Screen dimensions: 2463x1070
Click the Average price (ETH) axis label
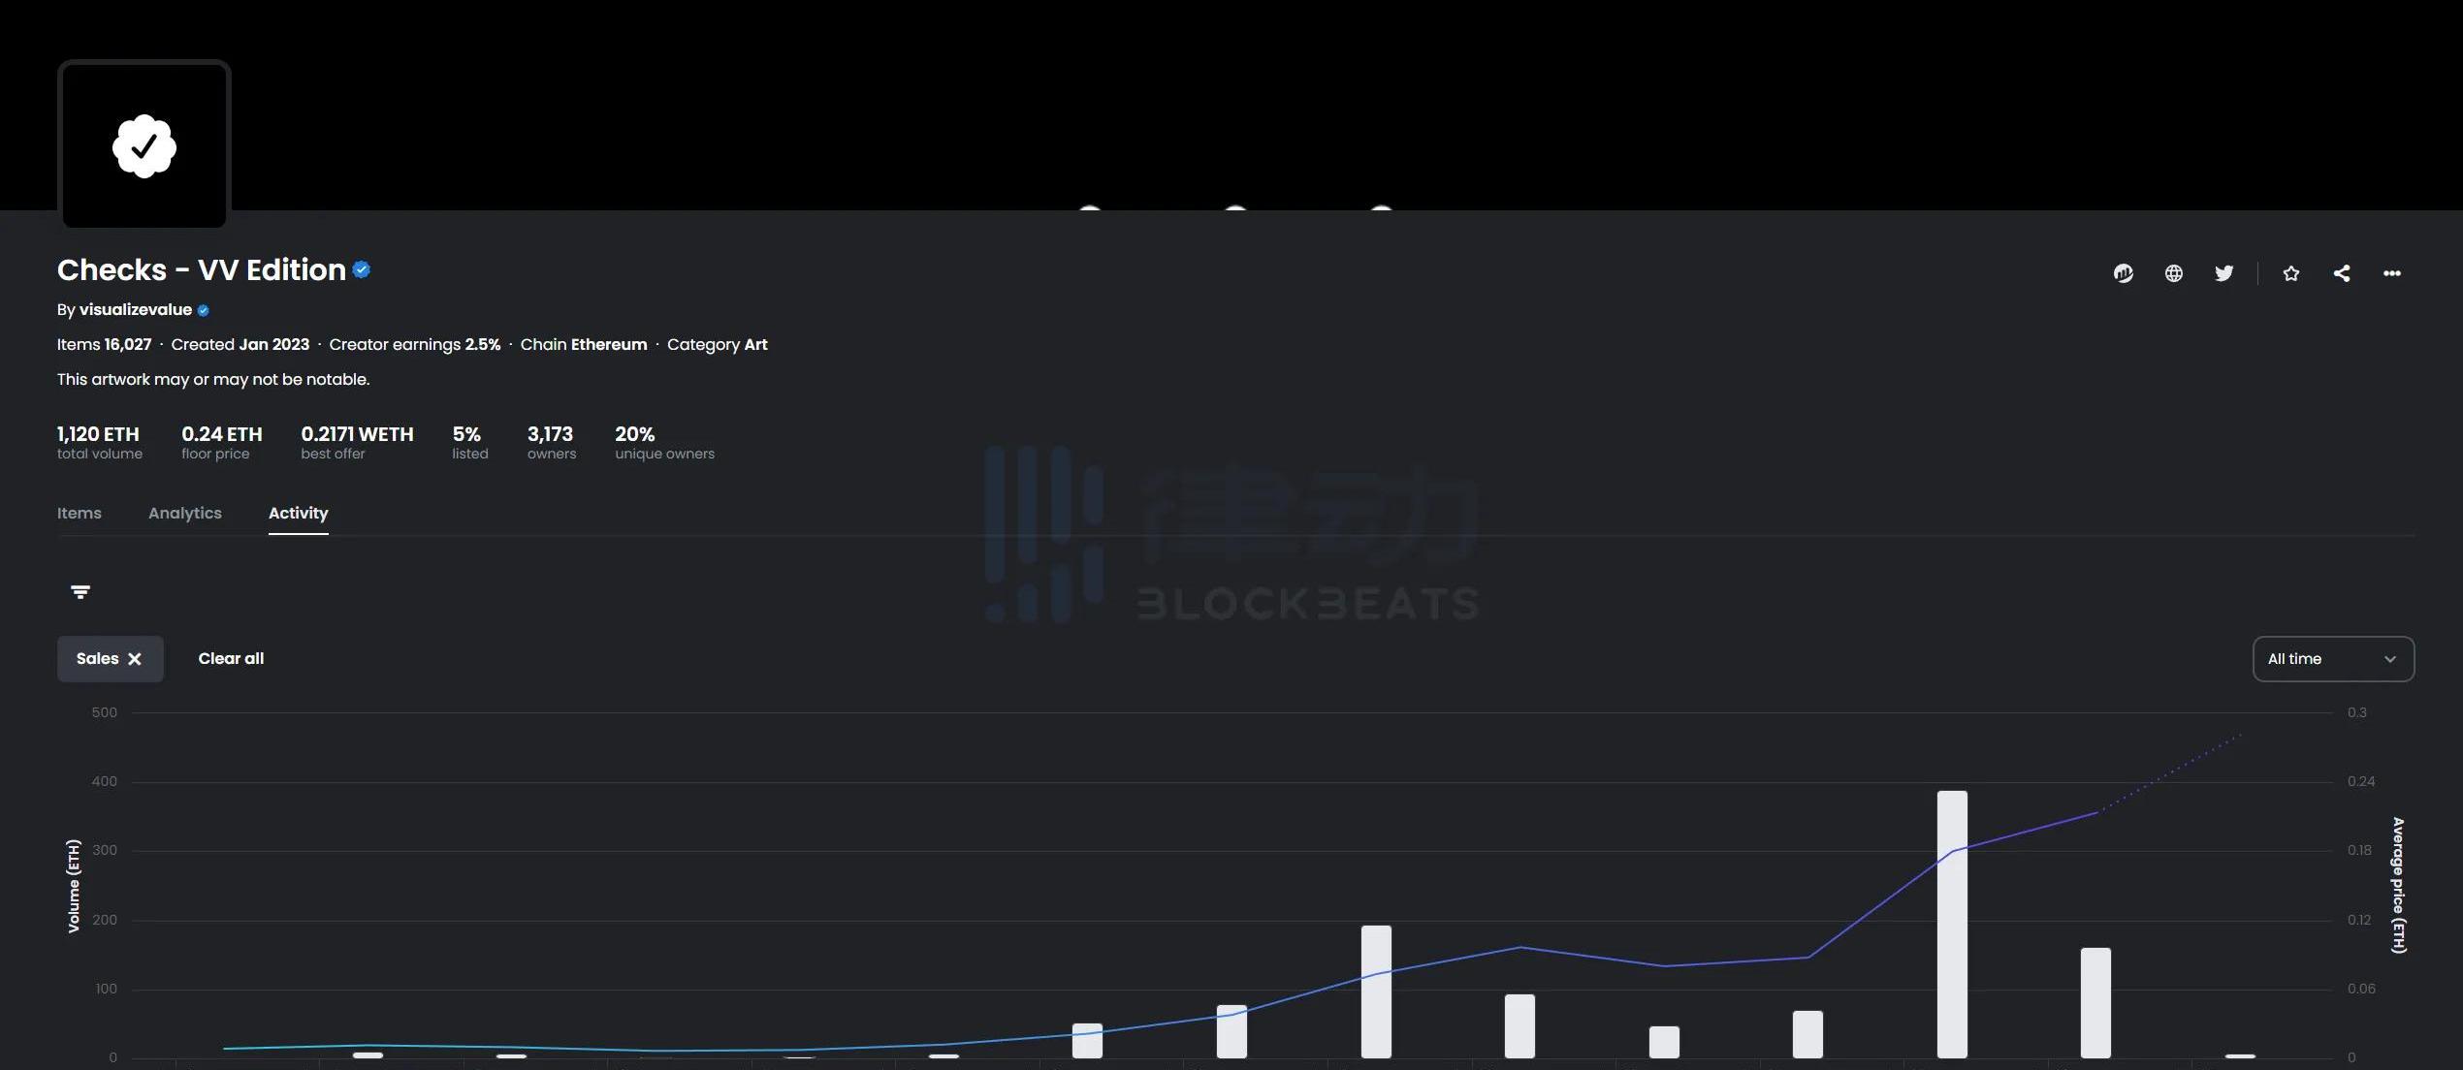(2398, 886)
